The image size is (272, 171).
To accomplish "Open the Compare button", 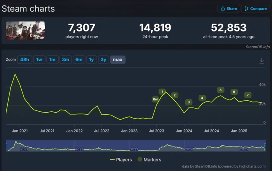I will pyautogui.click(x=256, y=9).
